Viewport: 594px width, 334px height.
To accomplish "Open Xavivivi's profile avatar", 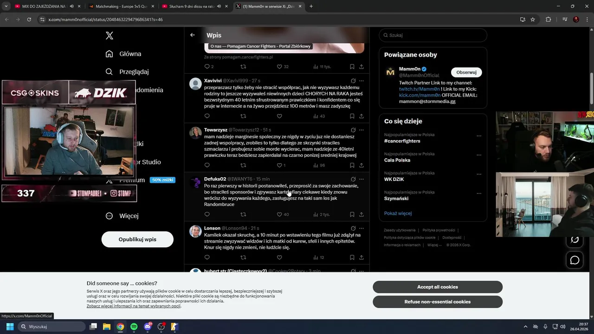I will [196, 83].
